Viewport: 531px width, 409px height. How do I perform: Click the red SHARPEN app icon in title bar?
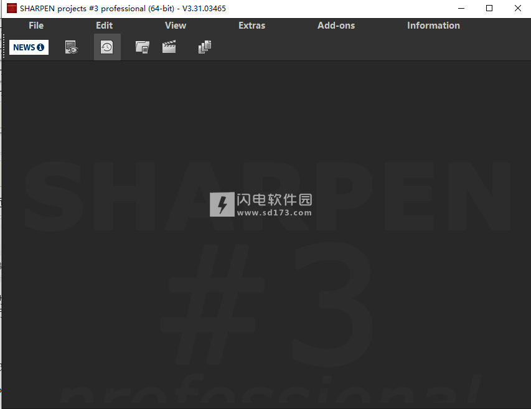tap(12, 8)
